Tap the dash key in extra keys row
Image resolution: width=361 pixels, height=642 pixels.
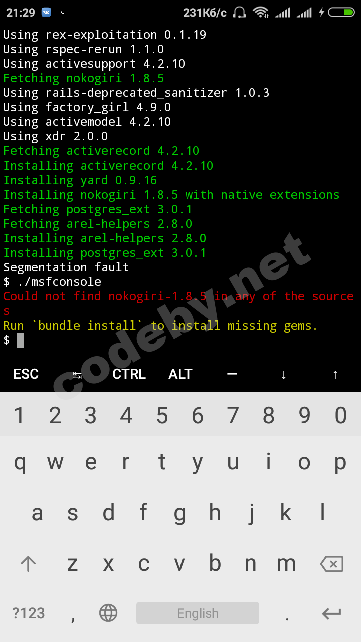pos(232,374)
